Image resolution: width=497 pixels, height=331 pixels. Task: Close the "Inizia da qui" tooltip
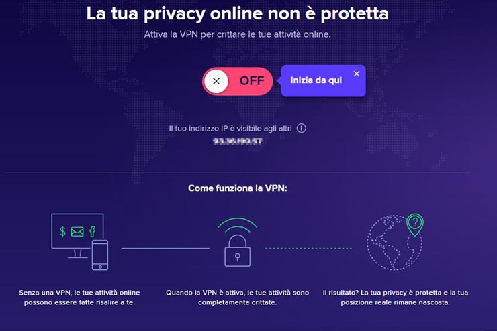pyautogui.click(x=356, y=74)
